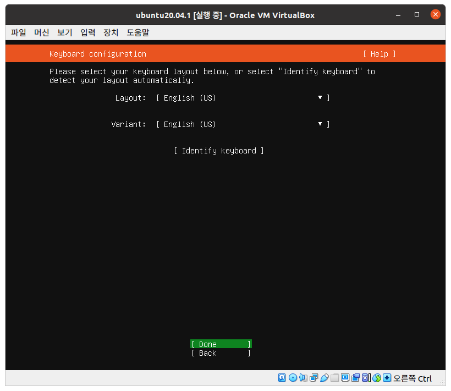
Task: Click the hard disk activity status icon
Action: point(282,377)
